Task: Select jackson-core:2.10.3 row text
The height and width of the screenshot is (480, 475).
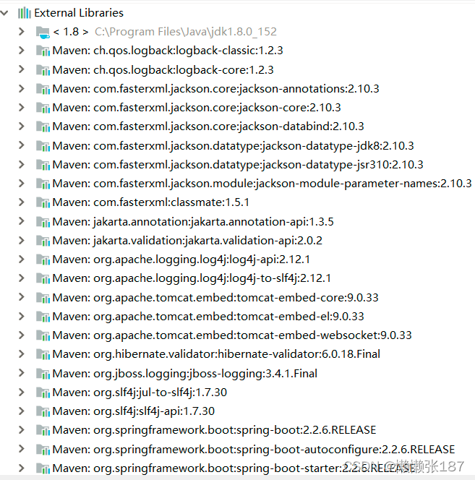Action: (x=197, y=108)
